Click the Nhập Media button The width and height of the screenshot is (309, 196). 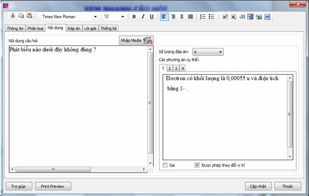pos(136,41)
